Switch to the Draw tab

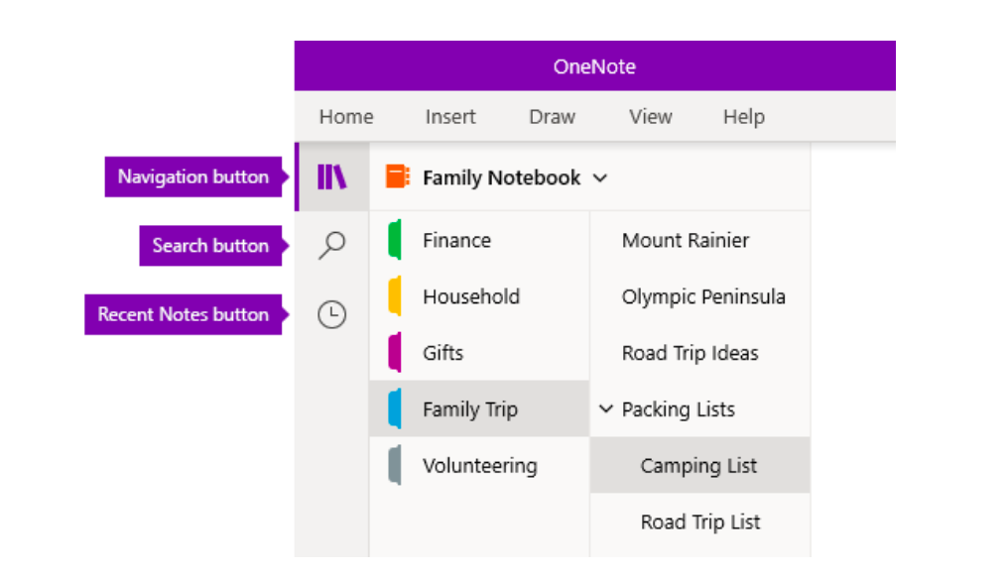[552, 116]
